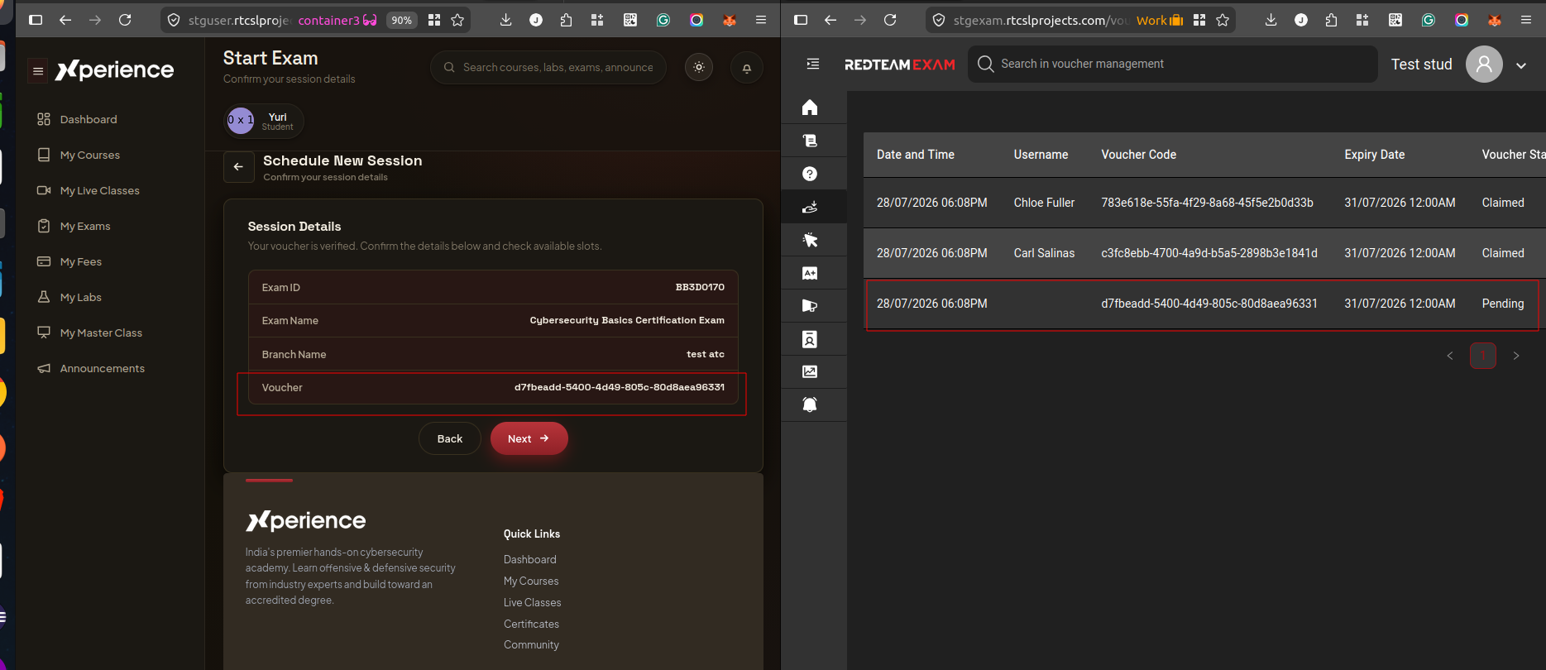The image size is (1546, 670).
Task: Bookmark the stguser page with the star
Action: coord(457,20)
